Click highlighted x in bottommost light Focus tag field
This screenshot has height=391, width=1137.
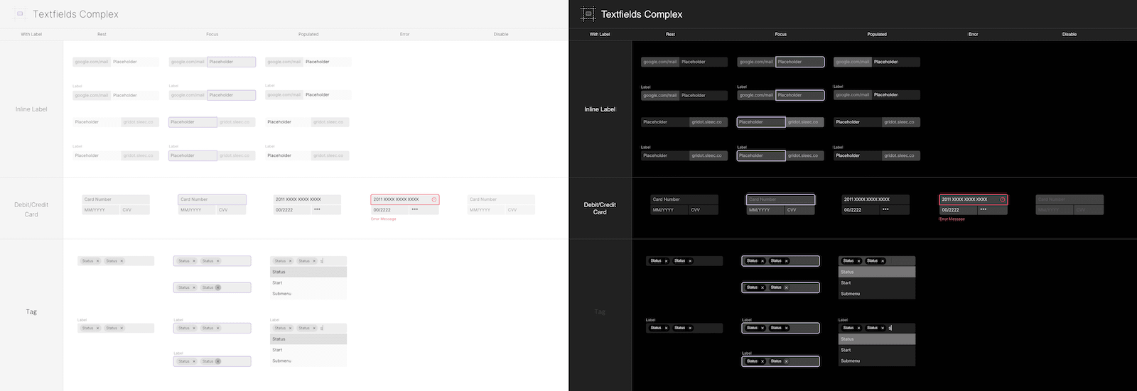218,361
